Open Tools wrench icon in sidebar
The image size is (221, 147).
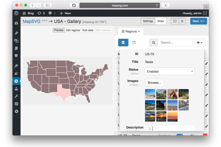click(x=16, y=96)
